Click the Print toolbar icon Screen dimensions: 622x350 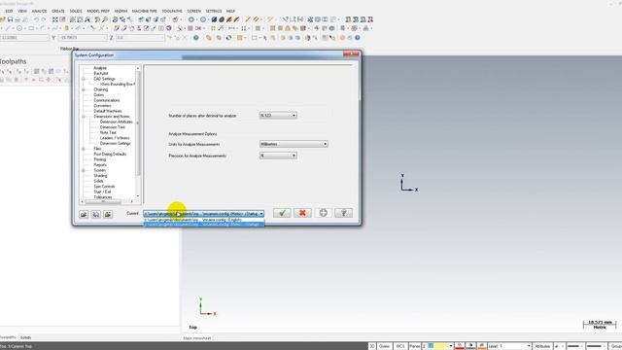click(17, 19)
